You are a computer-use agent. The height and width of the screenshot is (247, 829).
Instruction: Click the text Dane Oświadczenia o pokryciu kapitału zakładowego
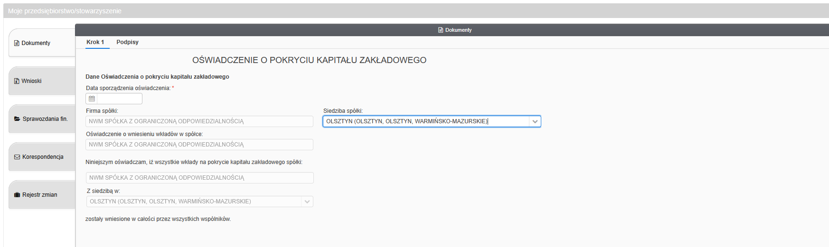point(157,77)
